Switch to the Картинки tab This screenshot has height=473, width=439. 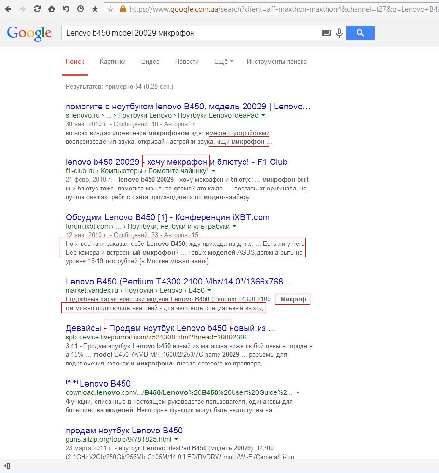112,61
